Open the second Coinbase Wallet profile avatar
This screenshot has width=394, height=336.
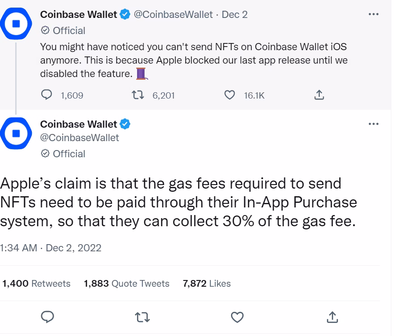coord(16,134)
